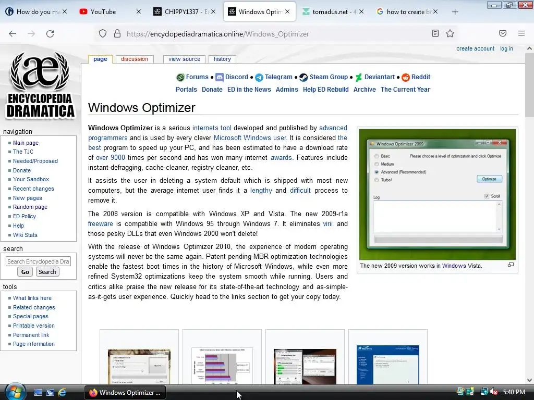Click the log in link
Viewport: 534px width, 400px height.
coord(506,48)
